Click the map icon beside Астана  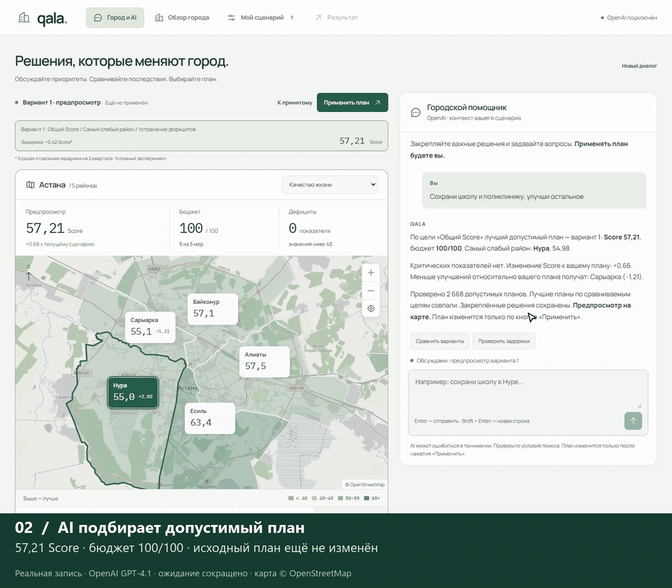30,185
